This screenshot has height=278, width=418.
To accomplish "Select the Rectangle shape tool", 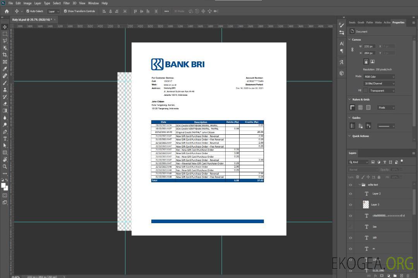I will [5, 153].
